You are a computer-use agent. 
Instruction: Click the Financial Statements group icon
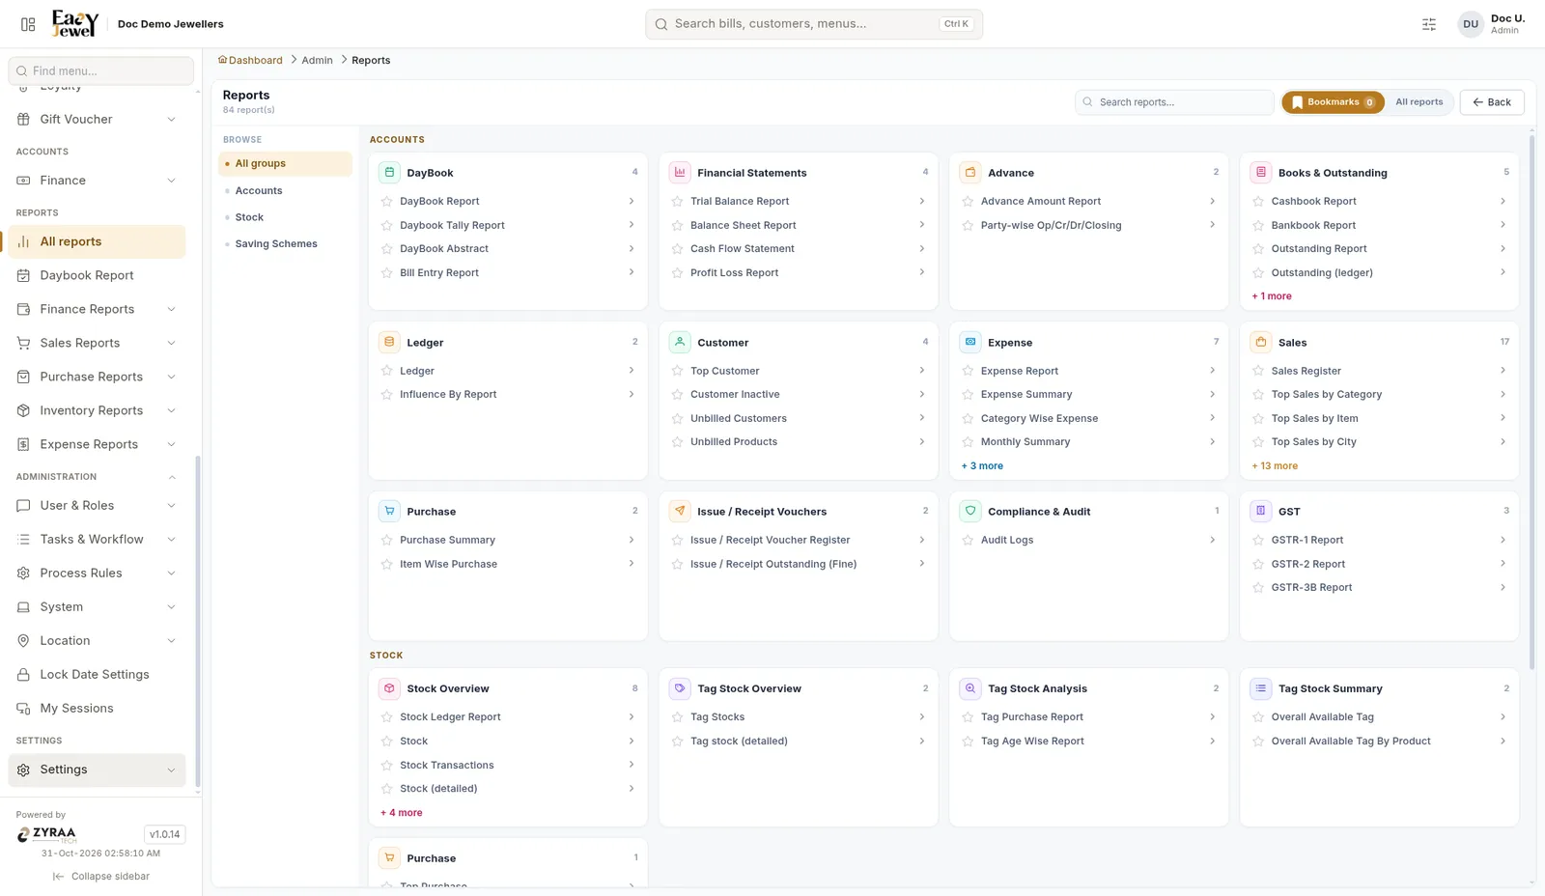[680, 173]
